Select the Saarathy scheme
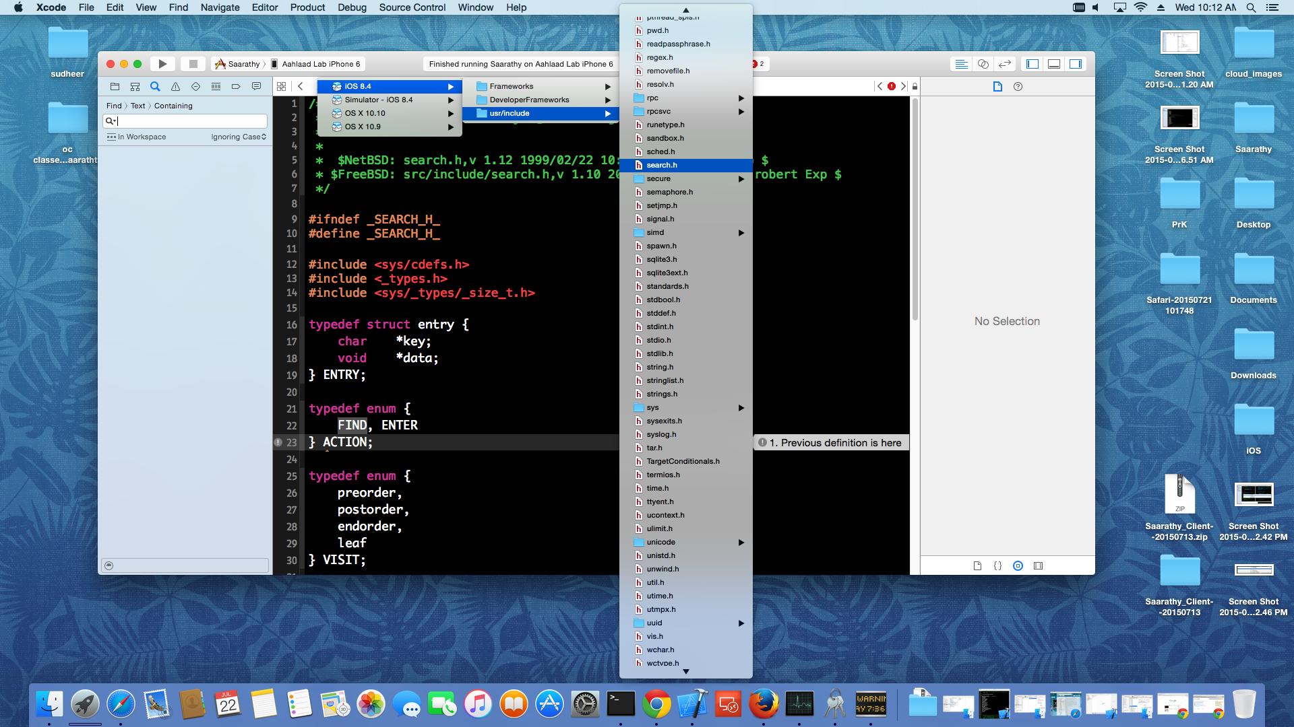Viewport: 1294px width, 727px height. [x=237, y=64]
